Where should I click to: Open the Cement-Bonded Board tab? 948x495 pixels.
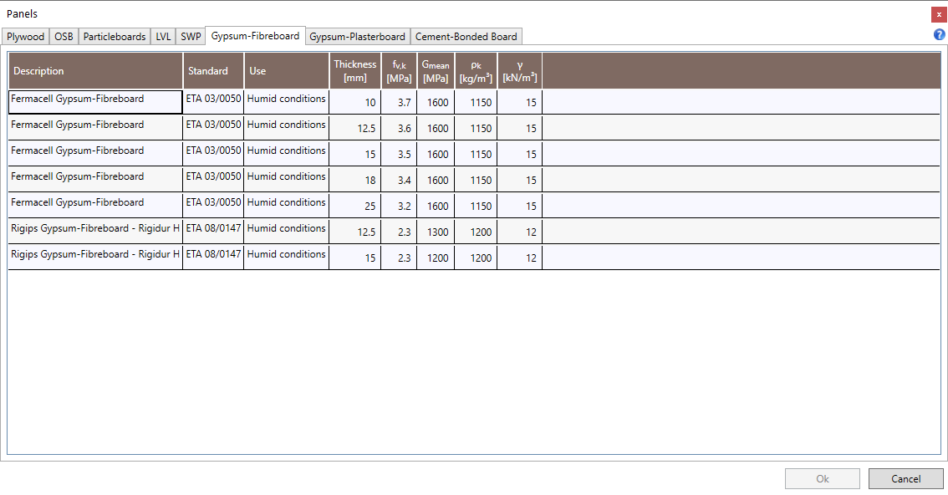pos(466,36)
